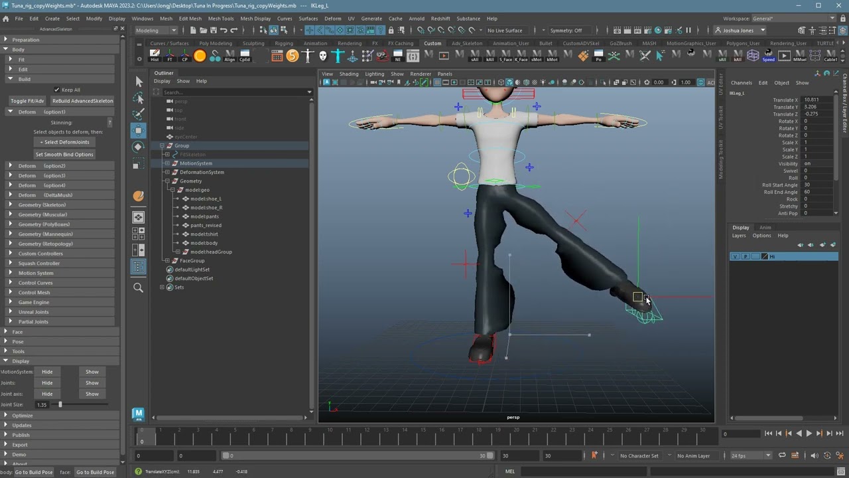Viewport: 849px width, 478px height.
Task: Activate the Move tool in Tool Box
Action: [x=139, y=130]
